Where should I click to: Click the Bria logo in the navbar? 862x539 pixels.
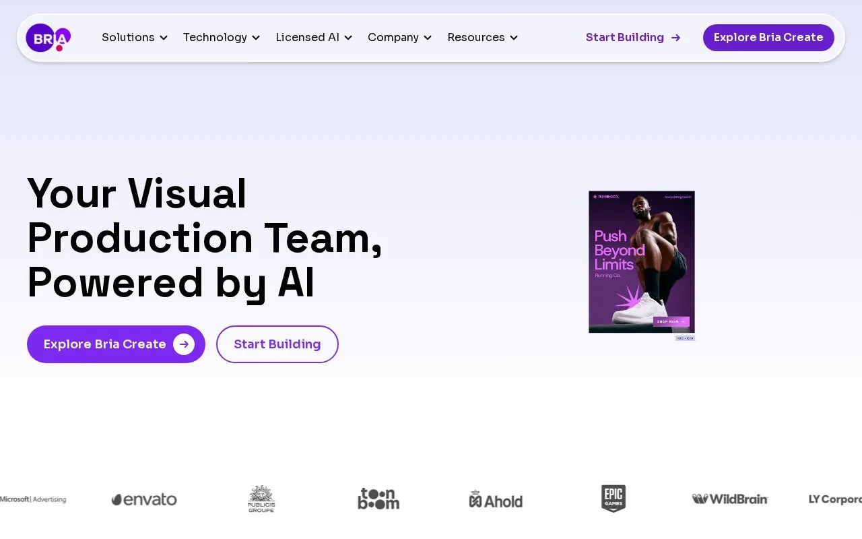(48, 38)
